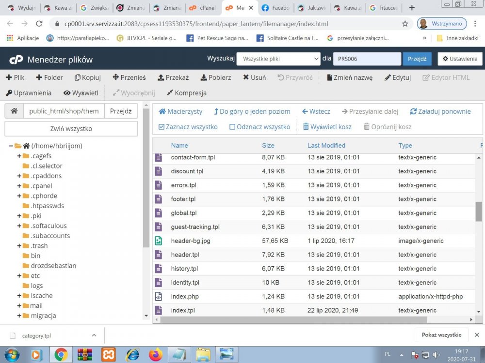This screenshot has height=363, width=485.
Task: Open Ustawienia settings
Action: [460, 59]
